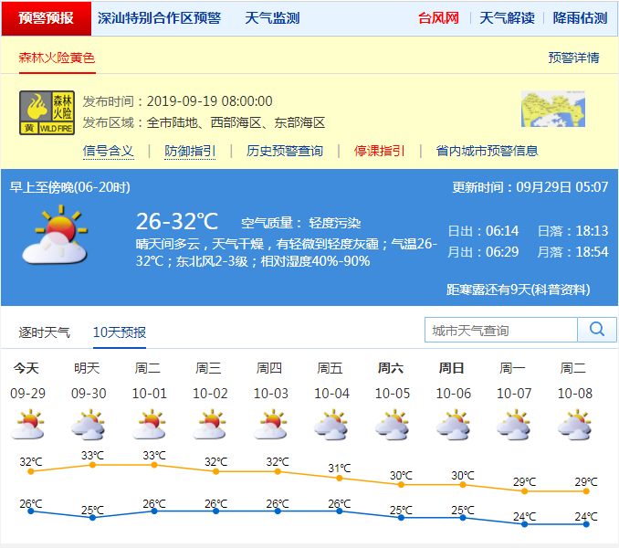Click the 城市天气查询 search field
Viewport: 619px width, 548px height.
click(501, 330)
